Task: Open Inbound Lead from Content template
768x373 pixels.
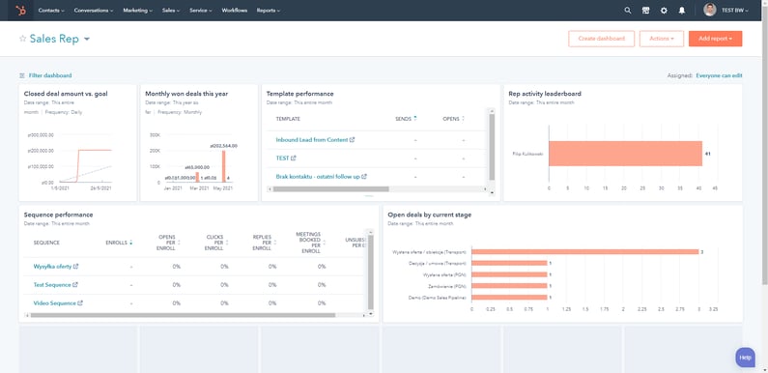Action: pos(311,140)
